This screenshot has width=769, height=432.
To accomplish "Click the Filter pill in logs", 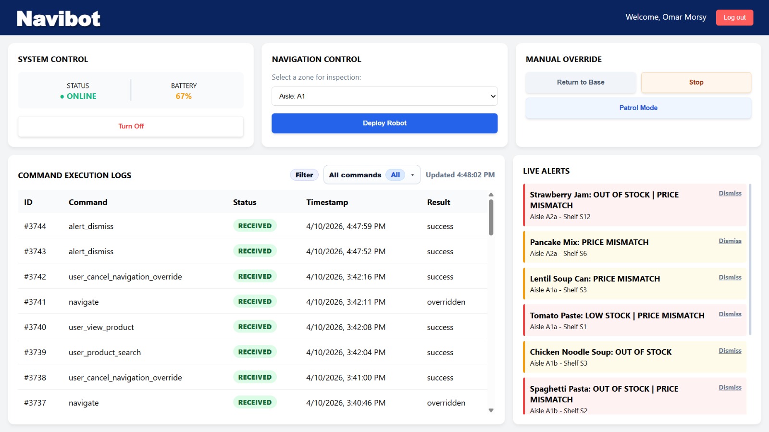I will (304, 175).
